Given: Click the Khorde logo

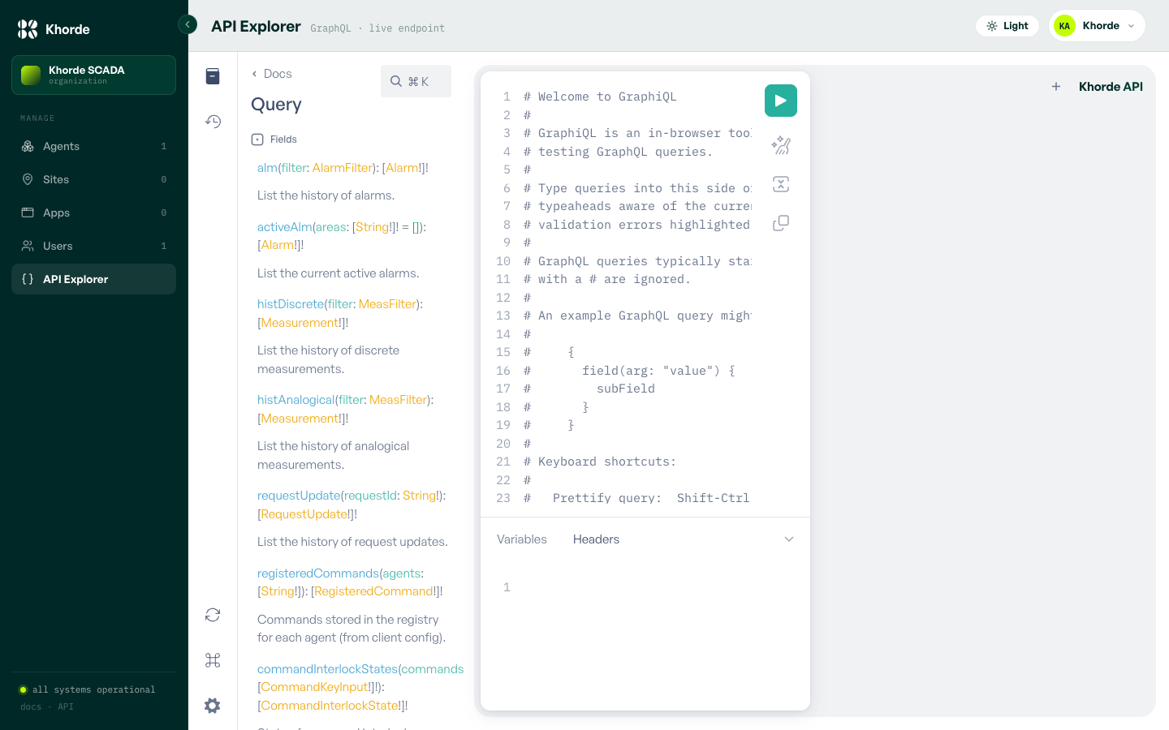Looking at the screenshot, I should pyautogui.click(x=54, y=29).
